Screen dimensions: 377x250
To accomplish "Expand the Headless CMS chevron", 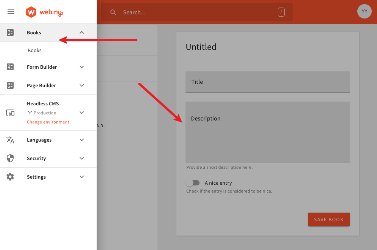I will [x=82, y=113].
